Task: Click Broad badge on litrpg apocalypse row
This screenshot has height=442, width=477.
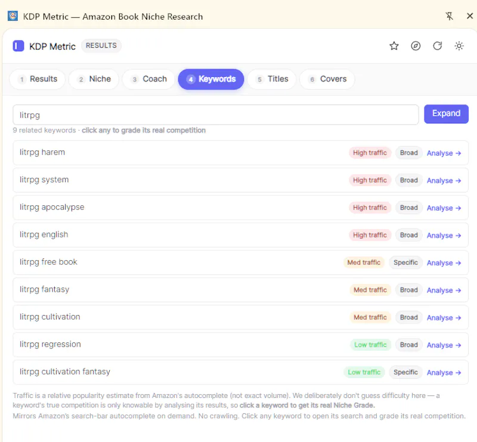Action: click(x=408, y=208)
